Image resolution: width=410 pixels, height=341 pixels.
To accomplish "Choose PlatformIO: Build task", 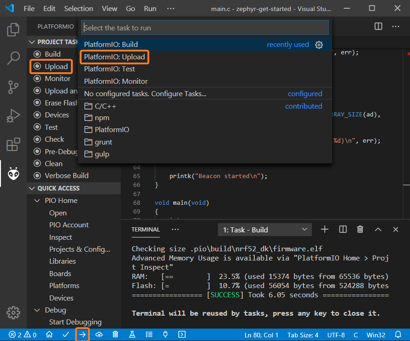I will 205,45.
